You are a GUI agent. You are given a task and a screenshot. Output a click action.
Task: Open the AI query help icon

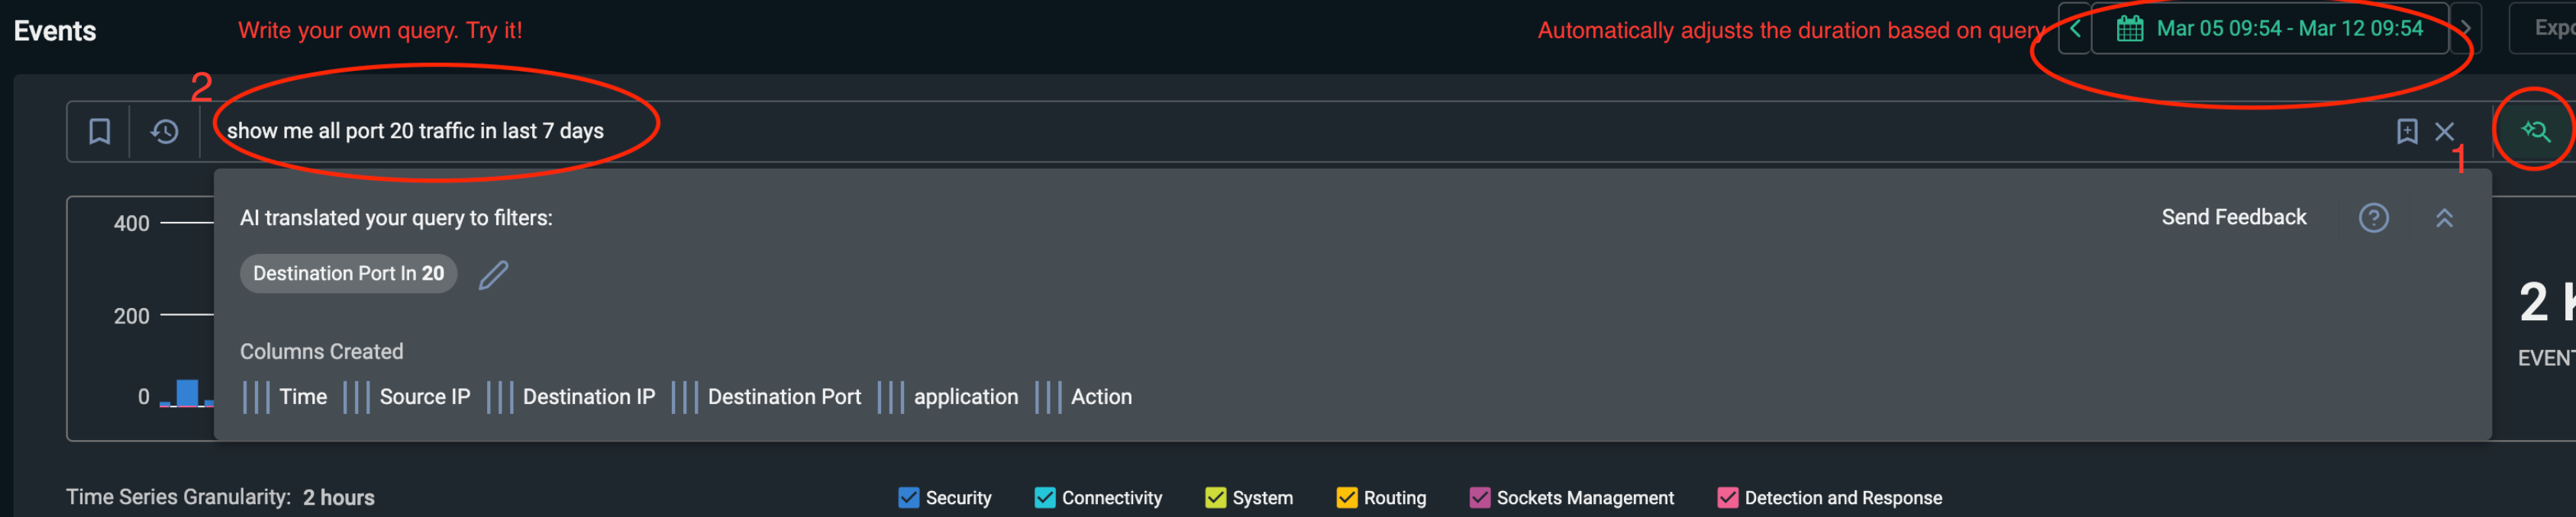2373,217
